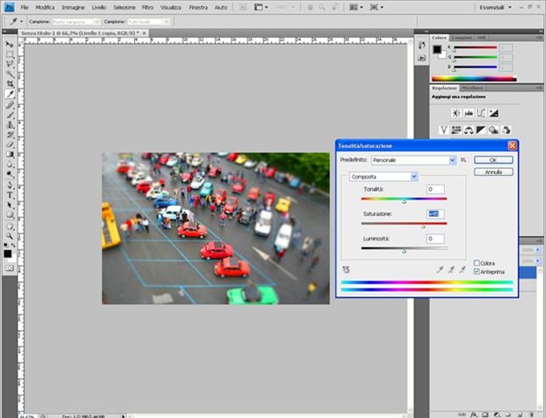The height and width of the screenshot is (418, 546).
Task: Click the Saturazione slider handle
Action: [424, 226]
